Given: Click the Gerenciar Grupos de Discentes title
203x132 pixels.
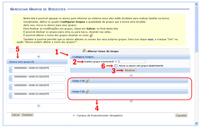Looking at the screenshot, I should (38, 9).
